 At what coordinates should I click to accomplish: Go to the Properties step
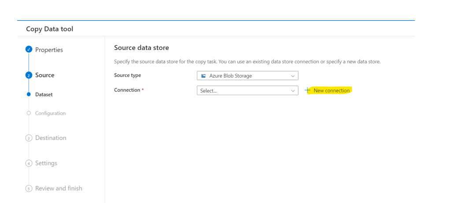tap(49, 50)
